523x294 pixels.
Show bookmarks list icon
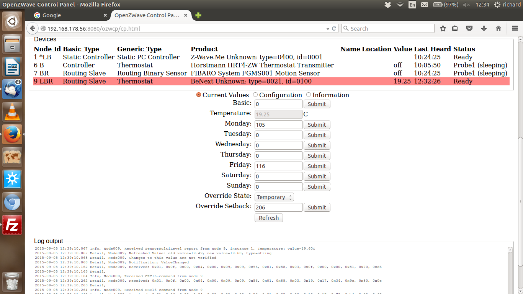[x=455, y=28]
